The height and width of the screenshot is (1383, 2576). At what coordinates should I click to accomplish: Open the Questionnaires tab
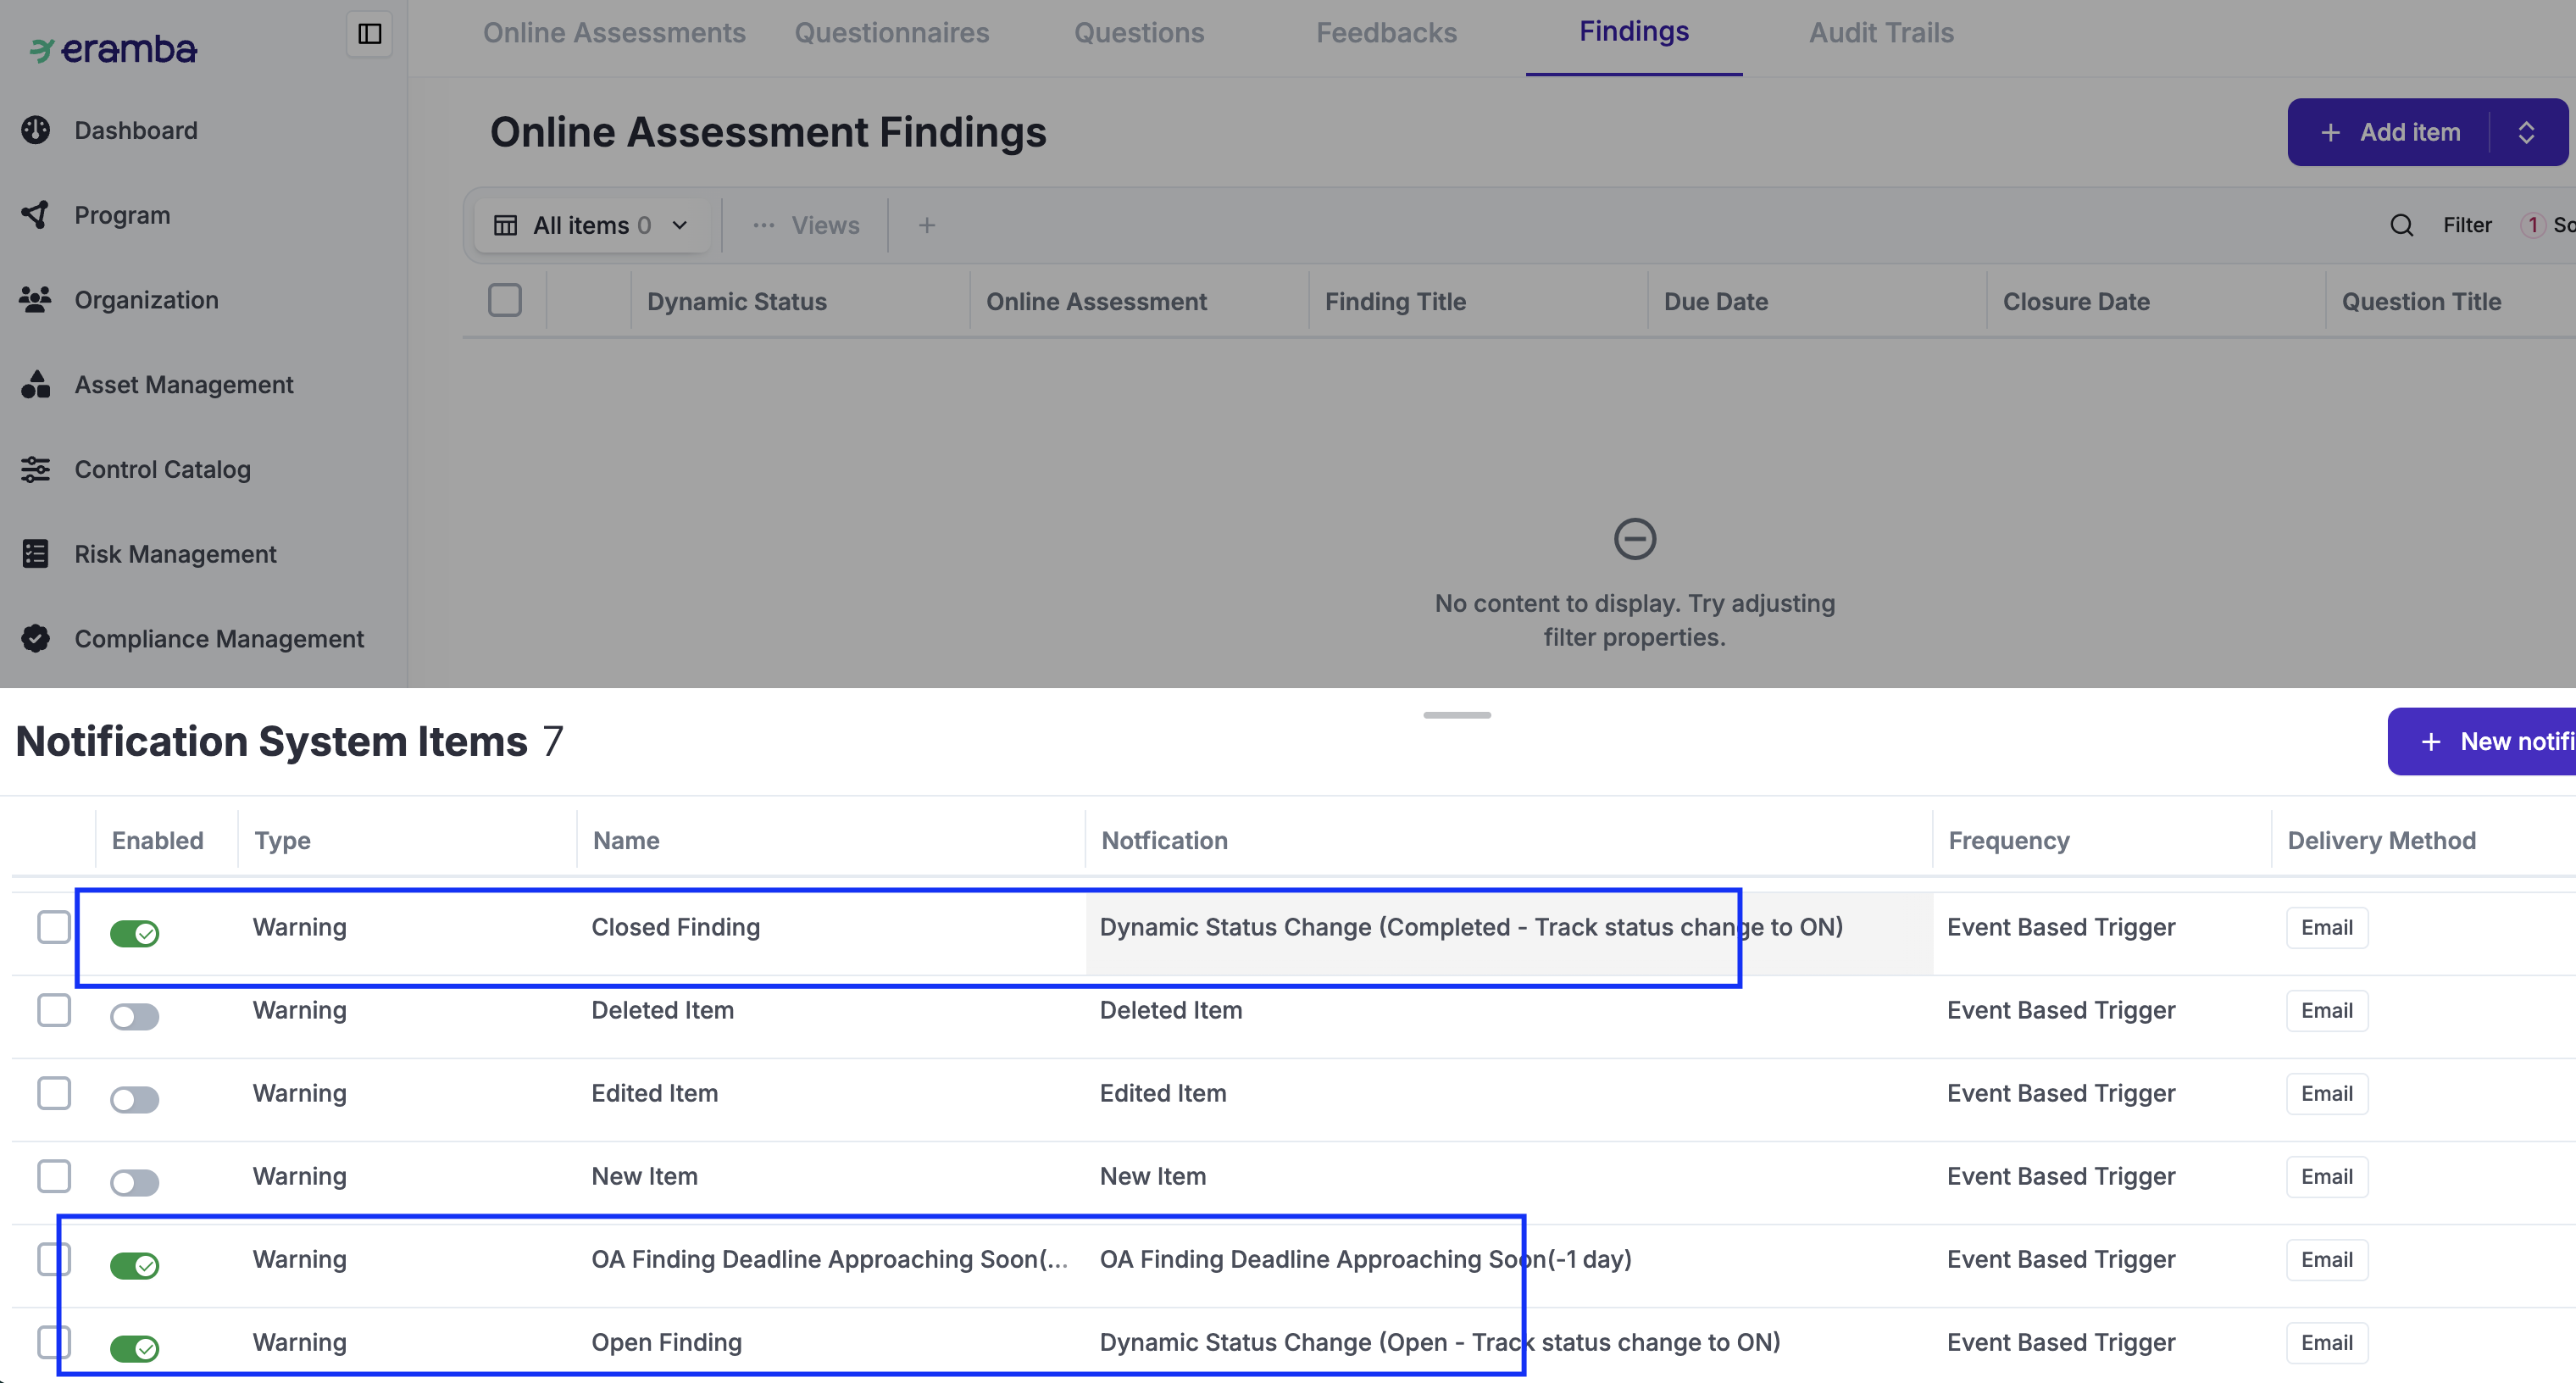[x=891, y=33]
